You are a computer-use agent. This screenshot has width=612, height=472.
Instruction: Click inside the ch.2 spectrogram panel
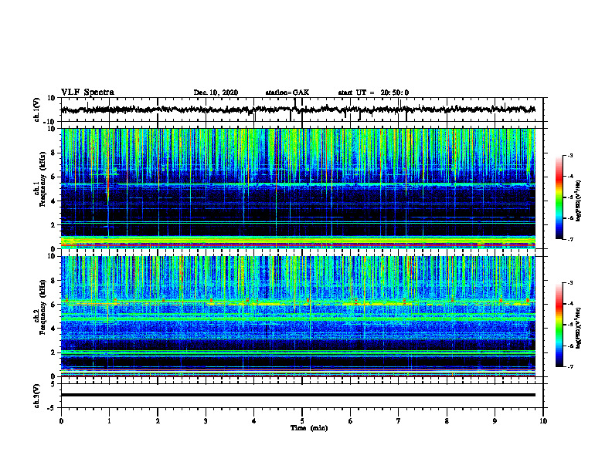[x=298, y=316]
